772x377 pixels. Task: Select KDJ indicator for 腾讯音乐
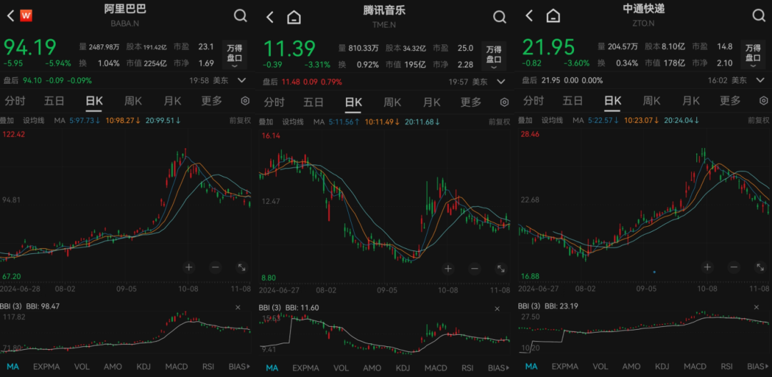tap(402, 368)
